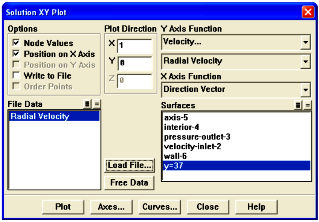
Task: Open the Curves... settings
Action: [x=160, y=207]
